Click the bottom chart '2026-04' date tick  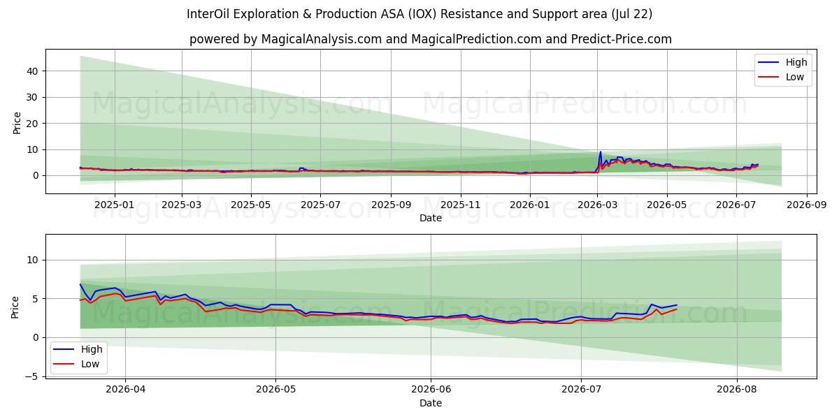[125, 390]
